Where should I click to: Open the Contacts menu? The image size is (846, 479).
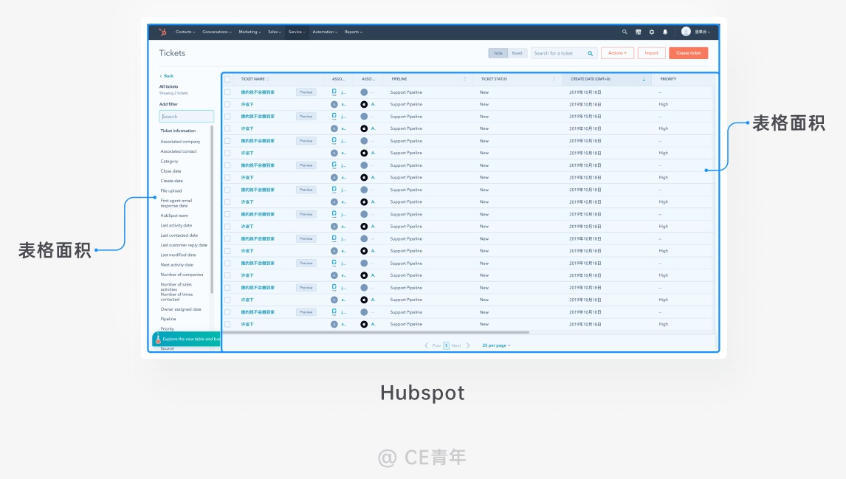185,32
